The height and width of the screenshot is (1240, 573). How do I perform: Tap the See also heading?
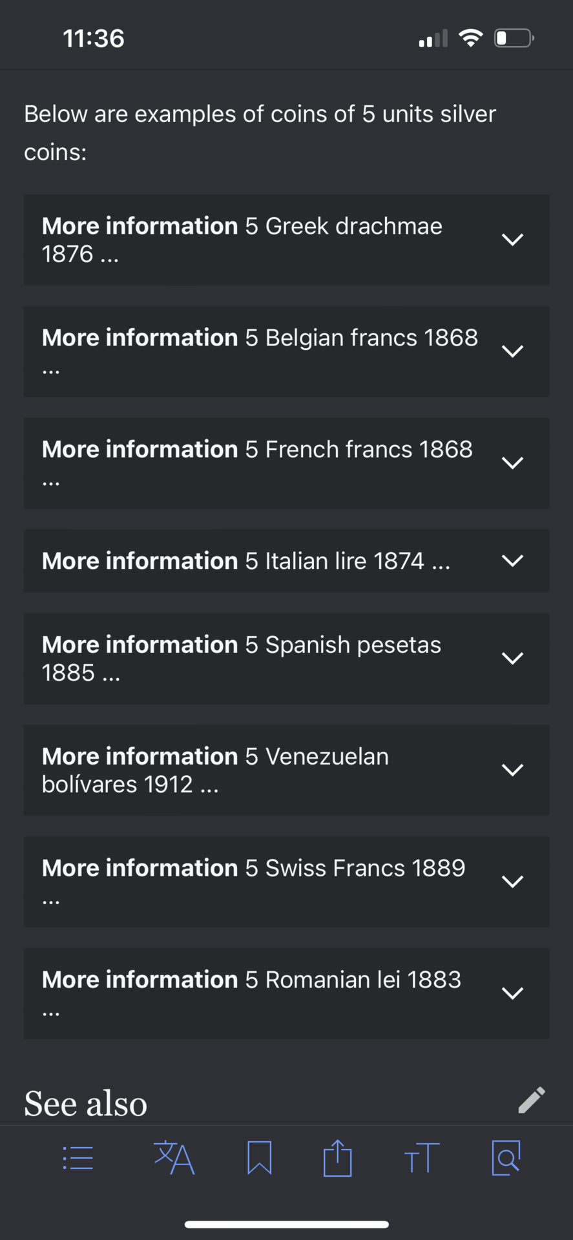[x=86, y=1103]
